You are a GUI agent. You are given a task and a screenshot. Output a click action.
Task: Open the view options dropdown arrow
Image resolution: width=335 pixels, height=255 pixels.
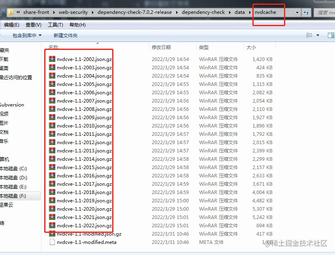(x=318, y=35)
